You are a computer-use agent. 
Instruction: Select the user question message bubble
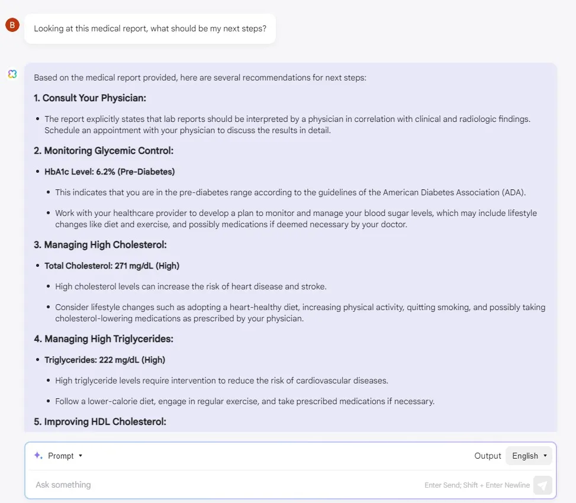click(150, 28)
